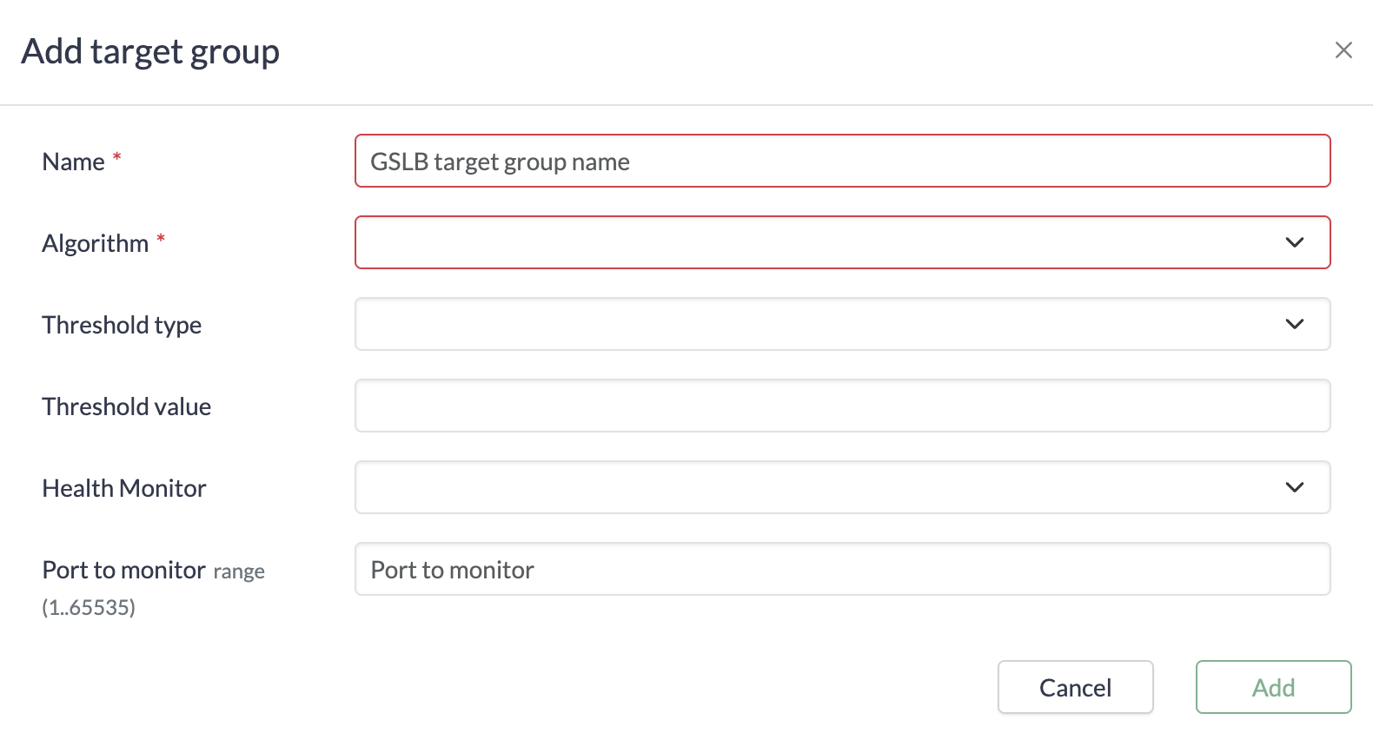Click the Threshold type chevron arrow
1373x733 pixels.
click(1294, 324)
